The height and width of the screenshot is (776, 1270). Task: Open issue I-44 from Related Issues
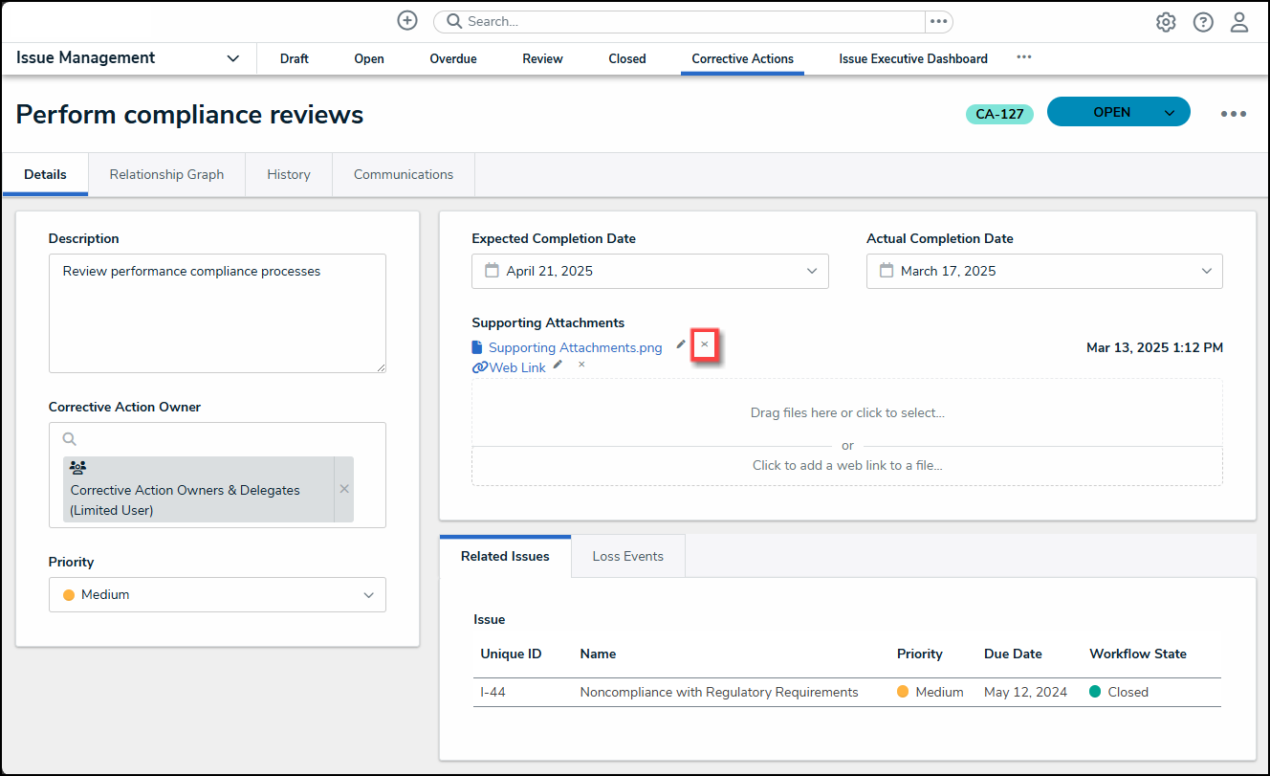[493, 692]
